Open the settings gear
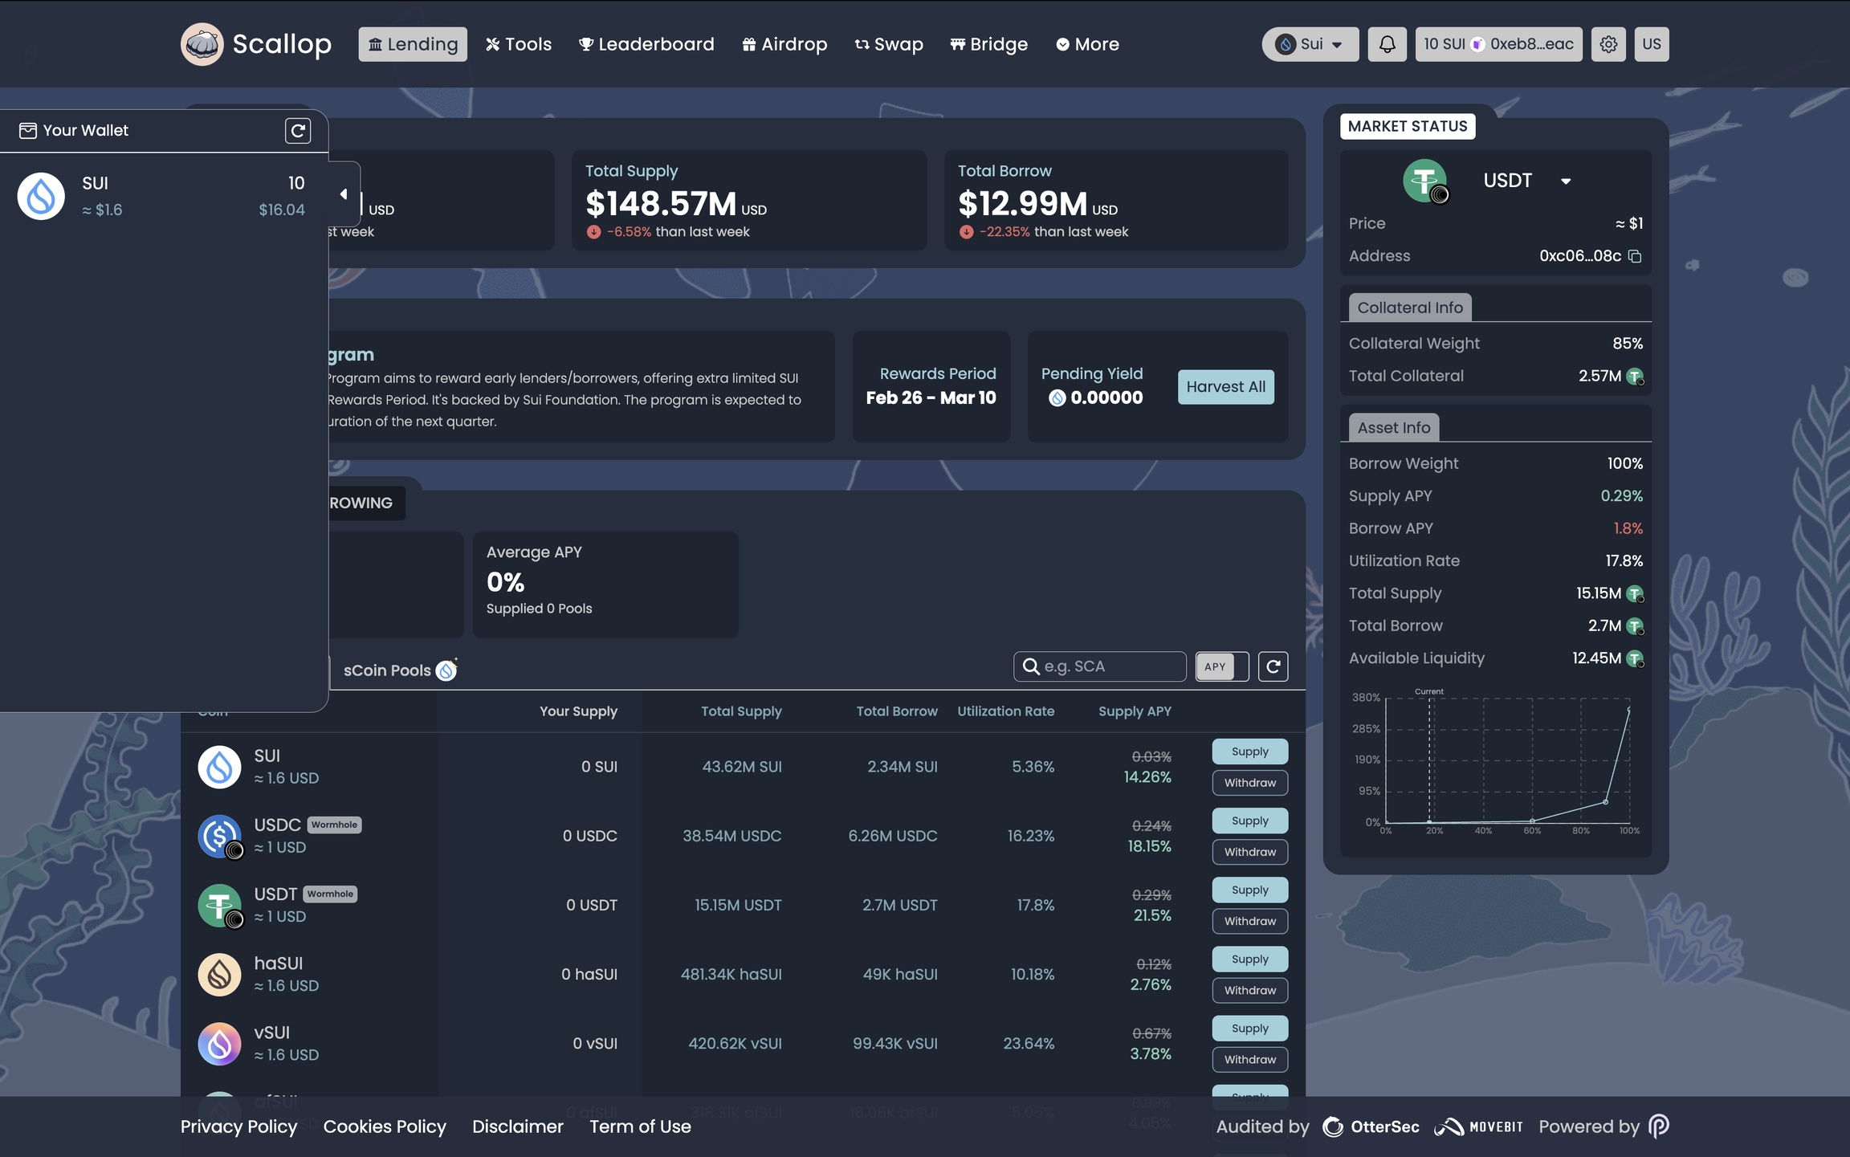The image size is (1850, 1157). pyautogui.click(x=1608, y=44)
